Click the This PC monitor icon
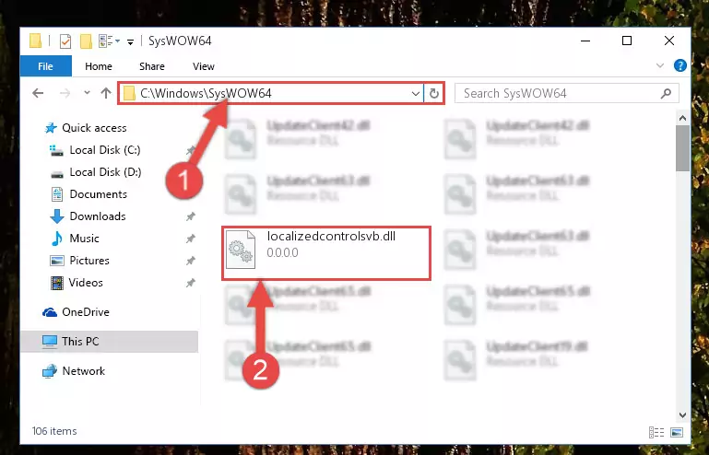Viewport: 709px width, 455px height. 50,342
